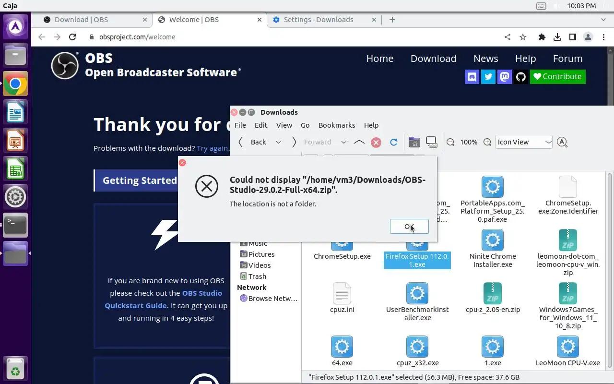614x384 pixels.
Task: Open OBS Twitter icon link
Action: [488, 77]
